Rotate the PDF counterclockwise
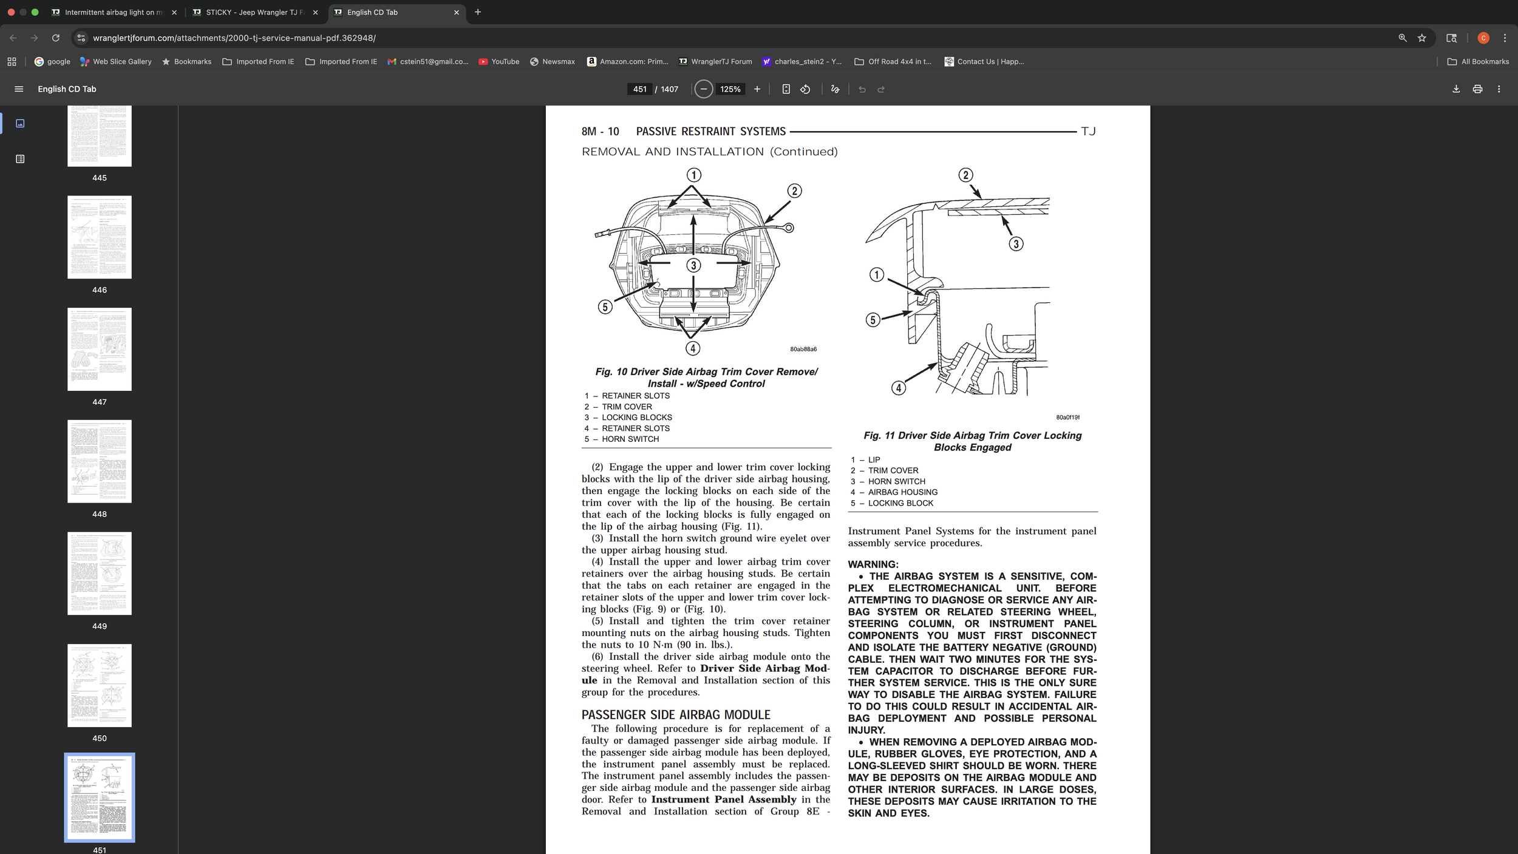Image resolution: width=1518 pixels, height=854 pixels. pos(805,89)
